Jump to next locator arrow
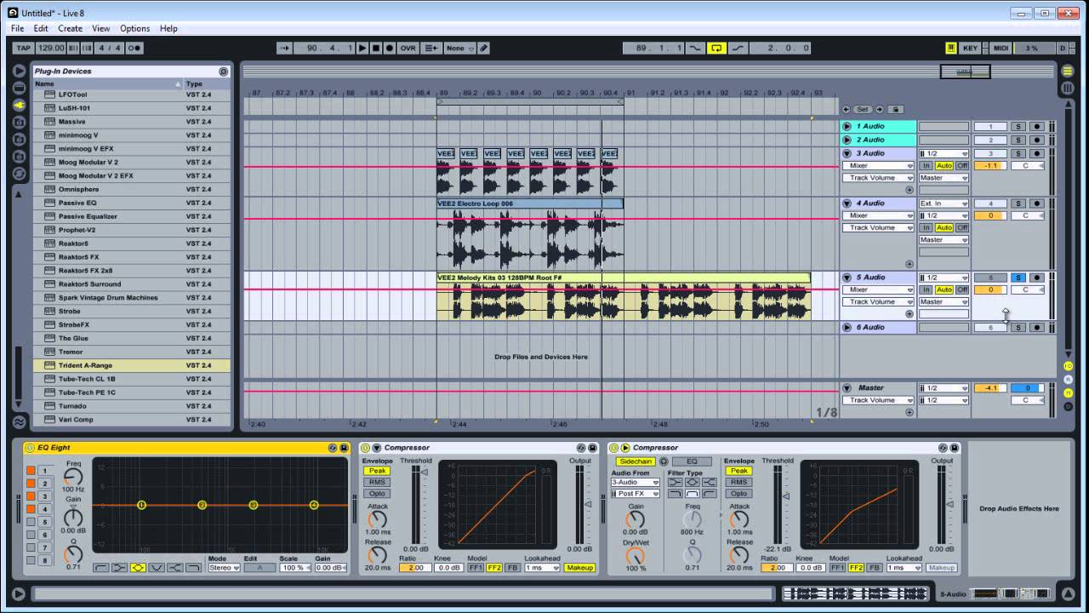This screenshot has width=1089, height=613. coord(880,109)
